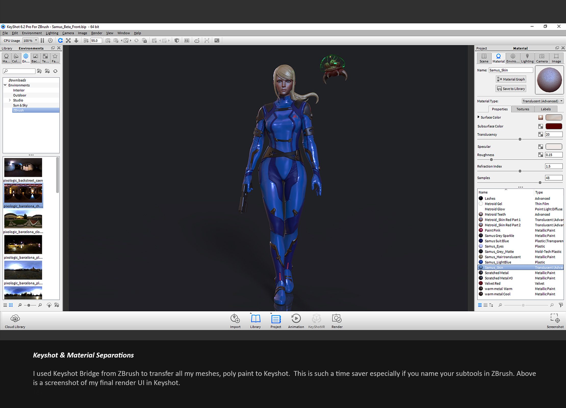Viewport: 566px width, 408px height.
Task: Select the ZBrush environments folder
Action: 36,110
